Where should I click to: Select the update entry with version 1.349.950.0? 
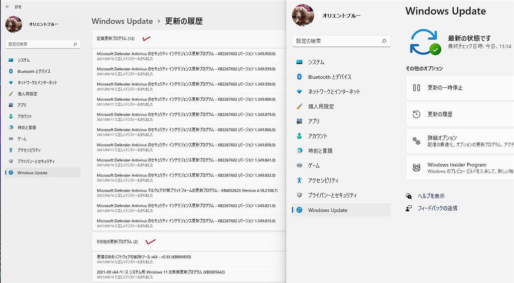click(x=189, y=56)
